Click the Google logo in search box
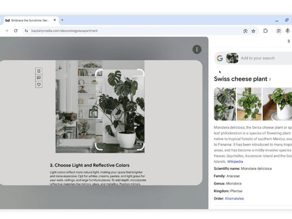The image size is (292, 219). click(220, 58)
